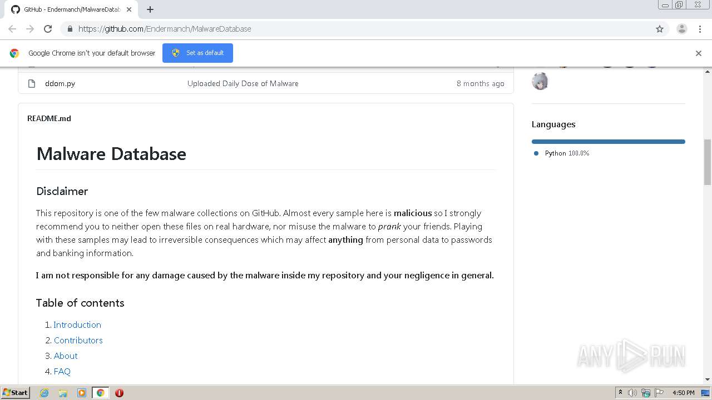712x400 pixels.
Task: Click the README.md header label
Action: pos(49,118)
